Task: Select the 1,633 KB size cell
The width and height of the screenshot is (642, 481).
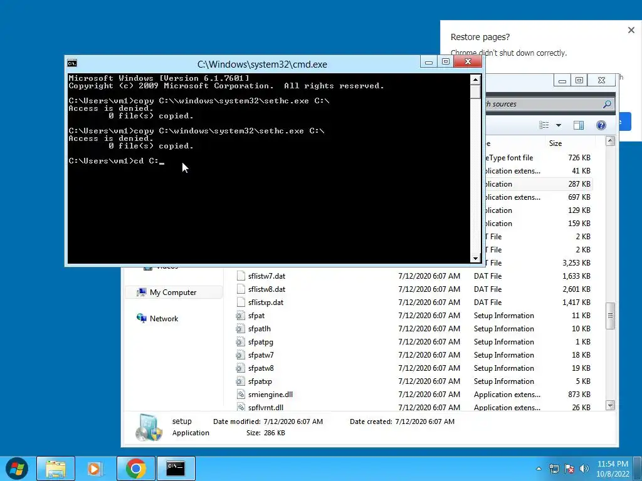Action: 576,276
